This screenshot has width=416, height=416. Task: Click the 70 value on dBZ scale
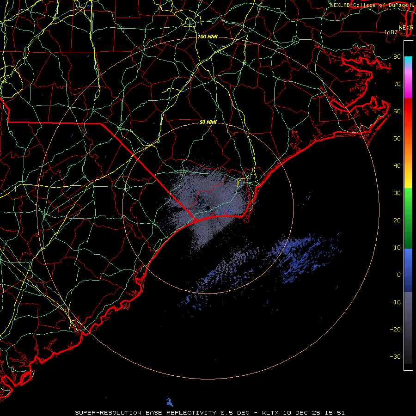pyautogui.click(x=397, y=84)
